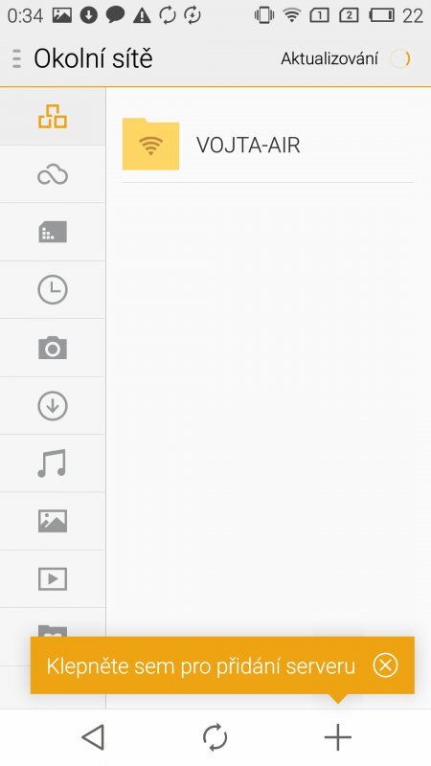Image resolution: width=431 pixels, height=766 pixels.
Task: Open the network places sidebar icon
Action: tap(53, 117)
